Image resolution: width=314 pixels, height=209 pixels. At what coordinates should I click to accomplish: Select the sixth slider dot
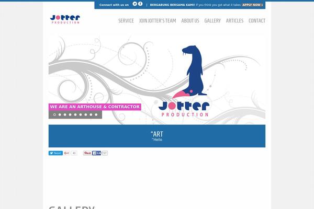(81, 114)
